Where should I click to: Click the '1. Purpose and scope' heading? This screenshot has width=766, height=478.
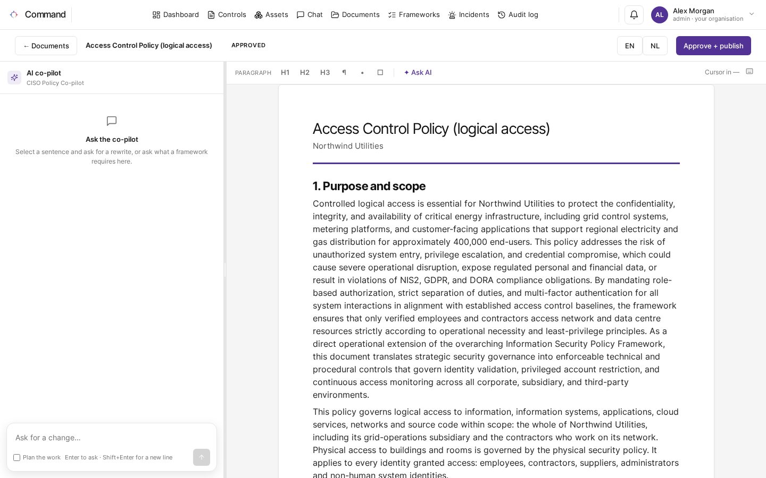click(x=369, y=186)
